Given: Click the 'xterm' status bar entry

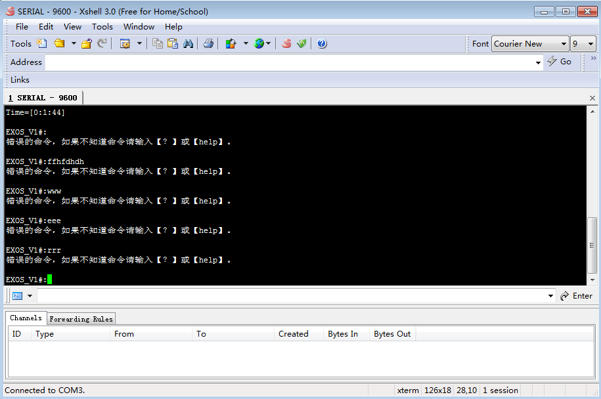Looking at the screenshot, I should tap(408, 390).
